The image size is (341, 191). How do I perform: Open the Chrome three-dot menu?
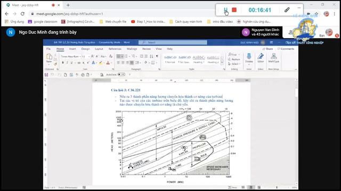(335, 14)
